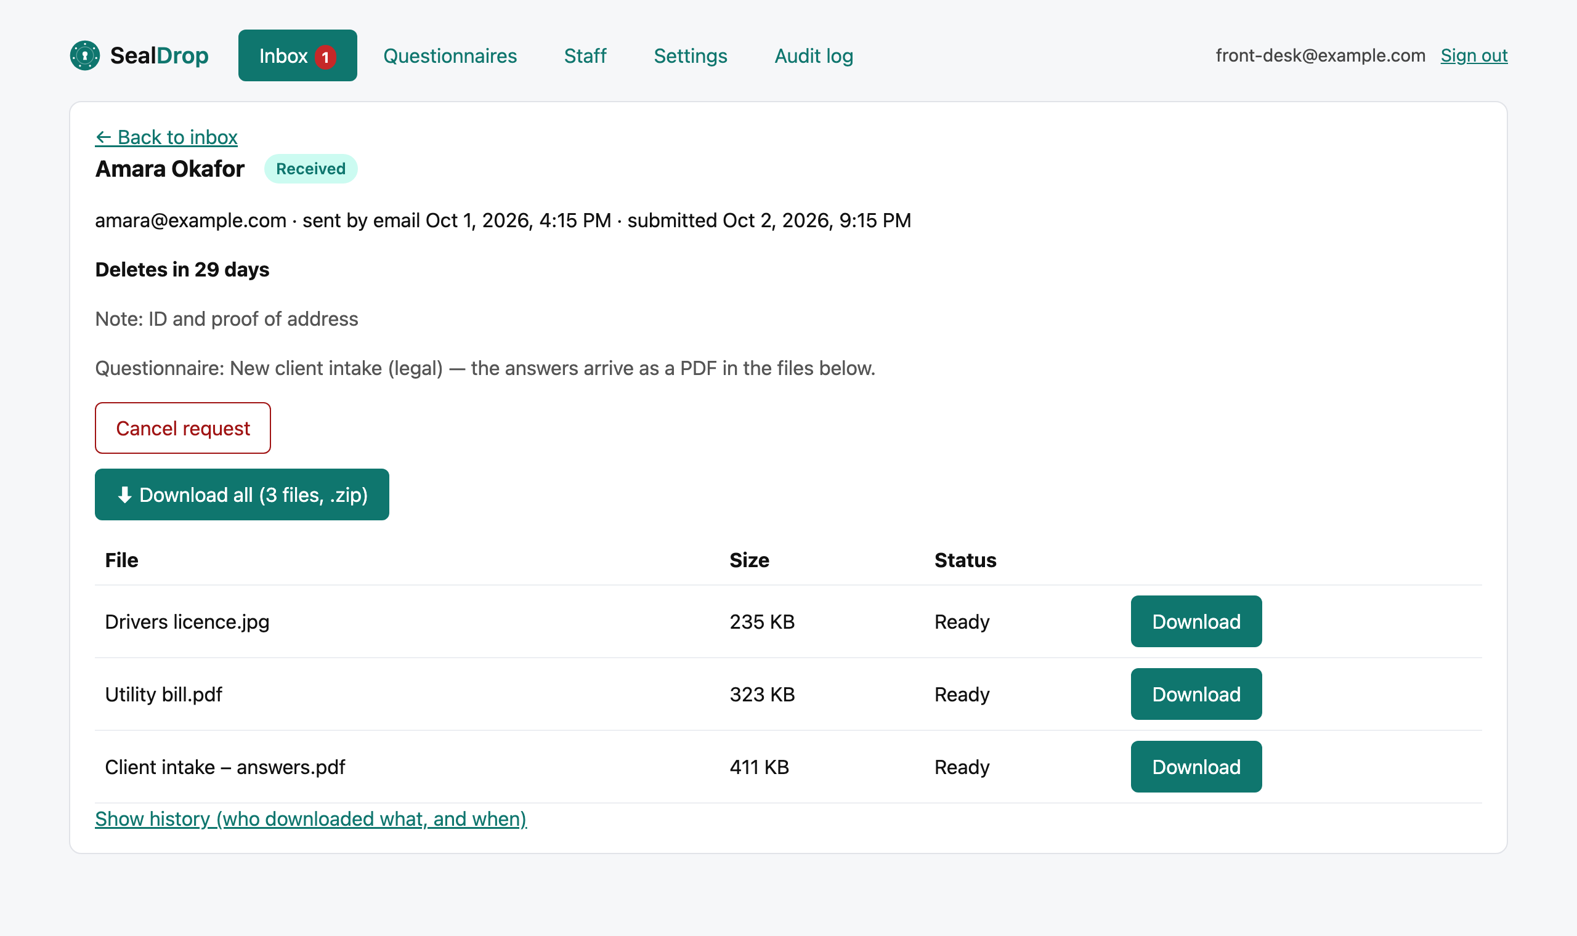Screen dimensions: 1577x936
Task: Click the Drivers licence.jpg file name
Action: [x=187, y=622]
